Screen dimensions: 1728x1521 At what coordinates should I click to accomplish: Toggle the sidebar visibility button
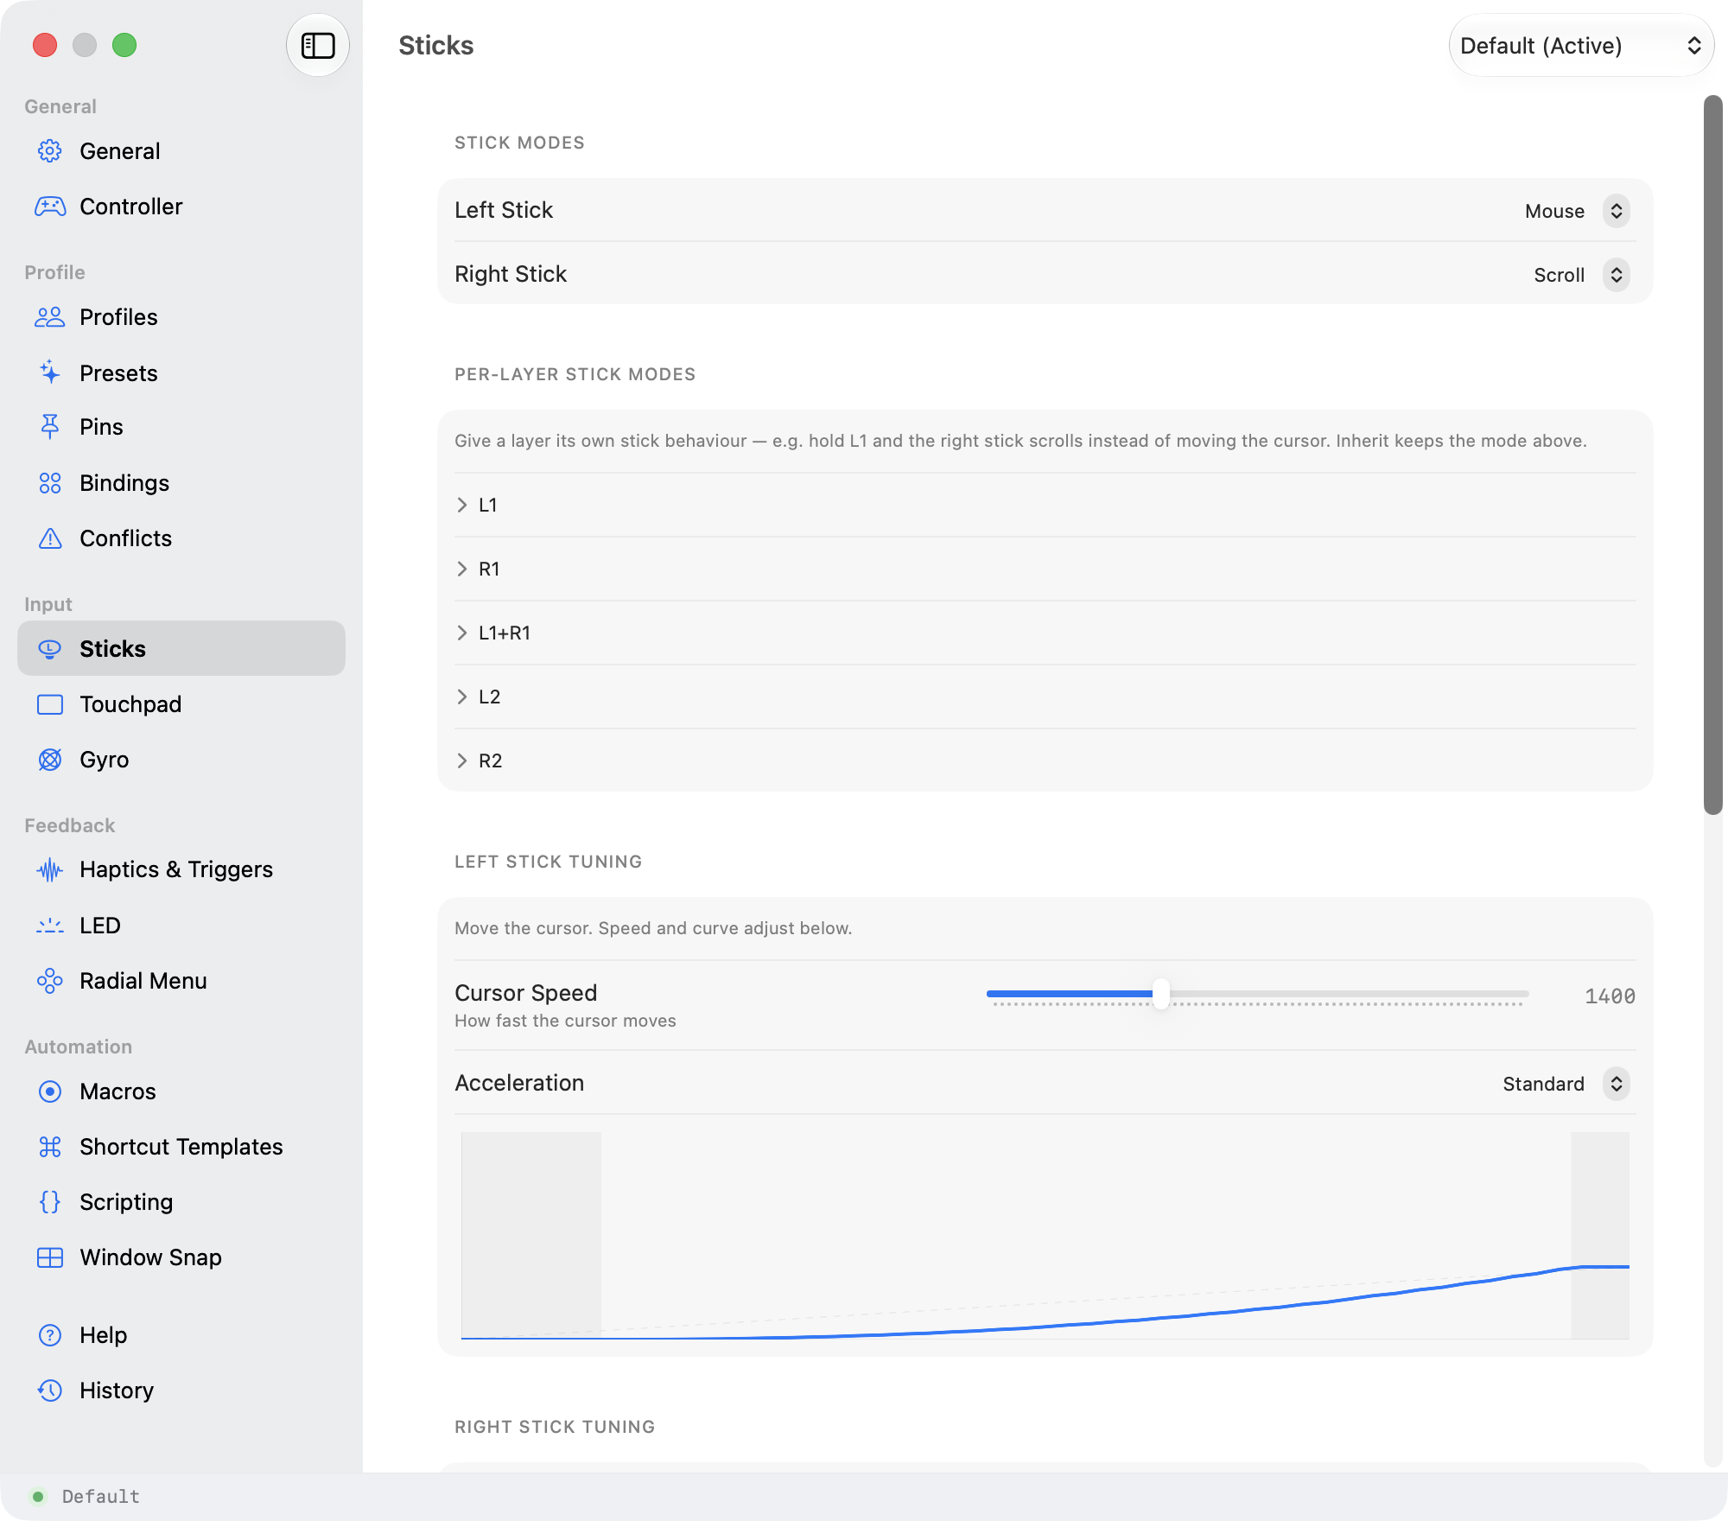(x=318, y=45)
